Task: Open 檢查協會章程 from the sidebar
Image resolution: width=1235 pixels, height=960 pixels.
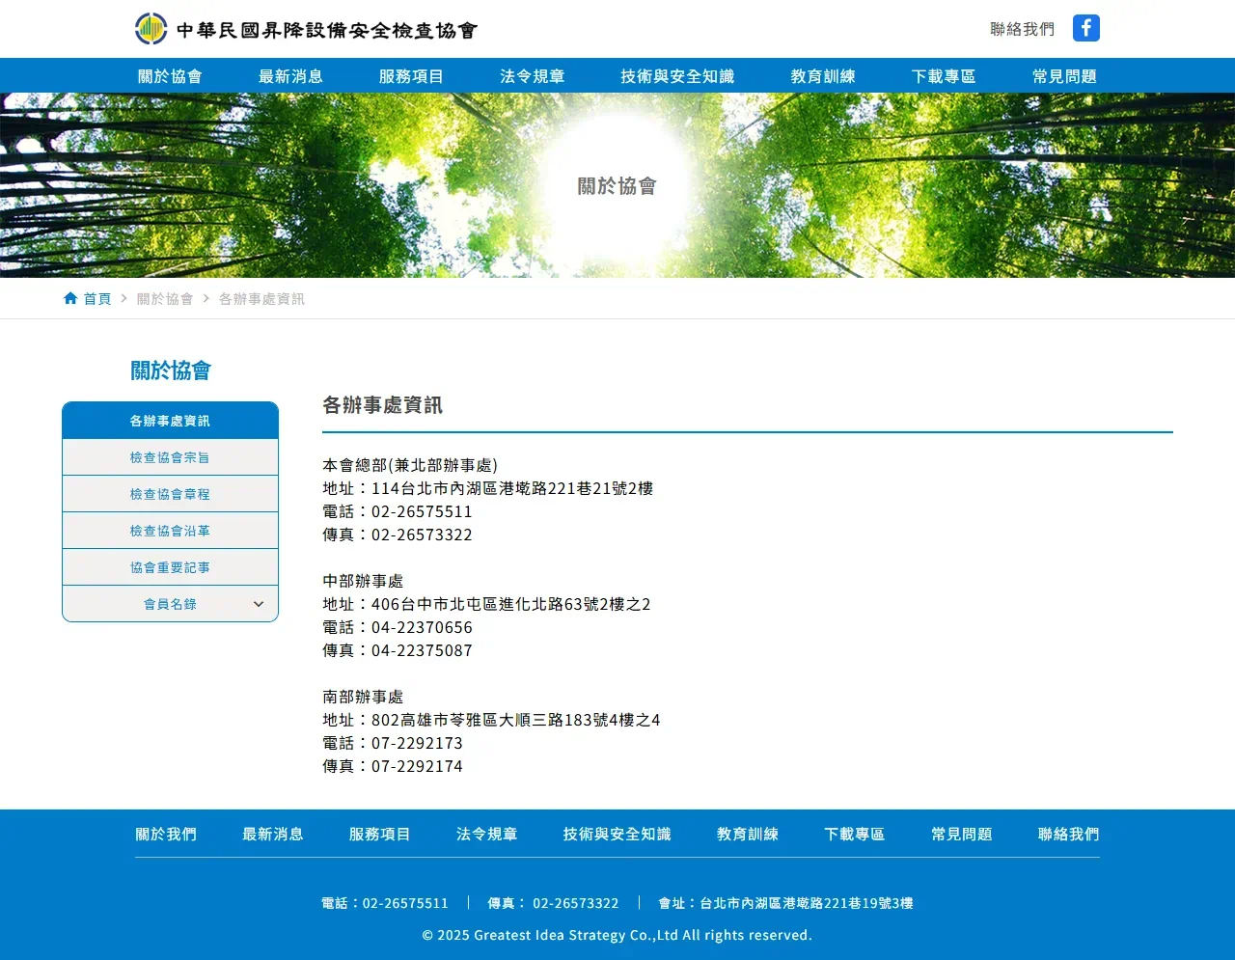Action: [x=170, y=493]
